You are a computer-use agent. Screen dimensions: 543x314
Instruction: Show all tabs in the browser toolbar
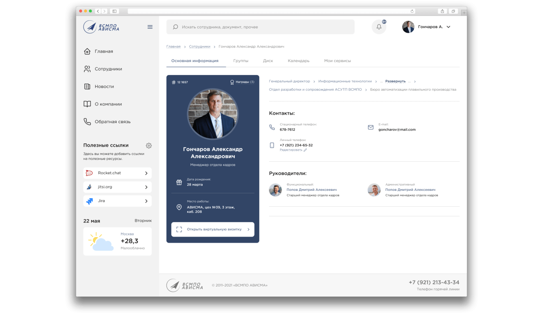(x=453, y=11)
